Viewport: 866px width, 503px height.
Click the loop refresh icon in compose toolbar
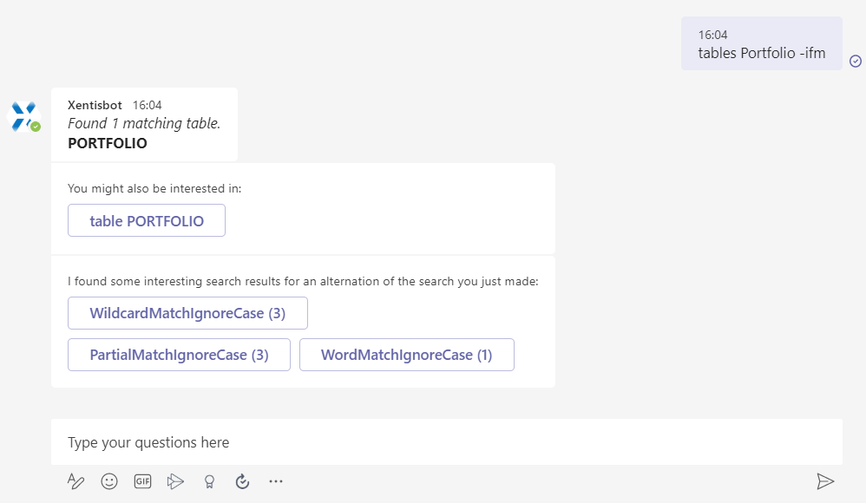[x=242, y=481]
